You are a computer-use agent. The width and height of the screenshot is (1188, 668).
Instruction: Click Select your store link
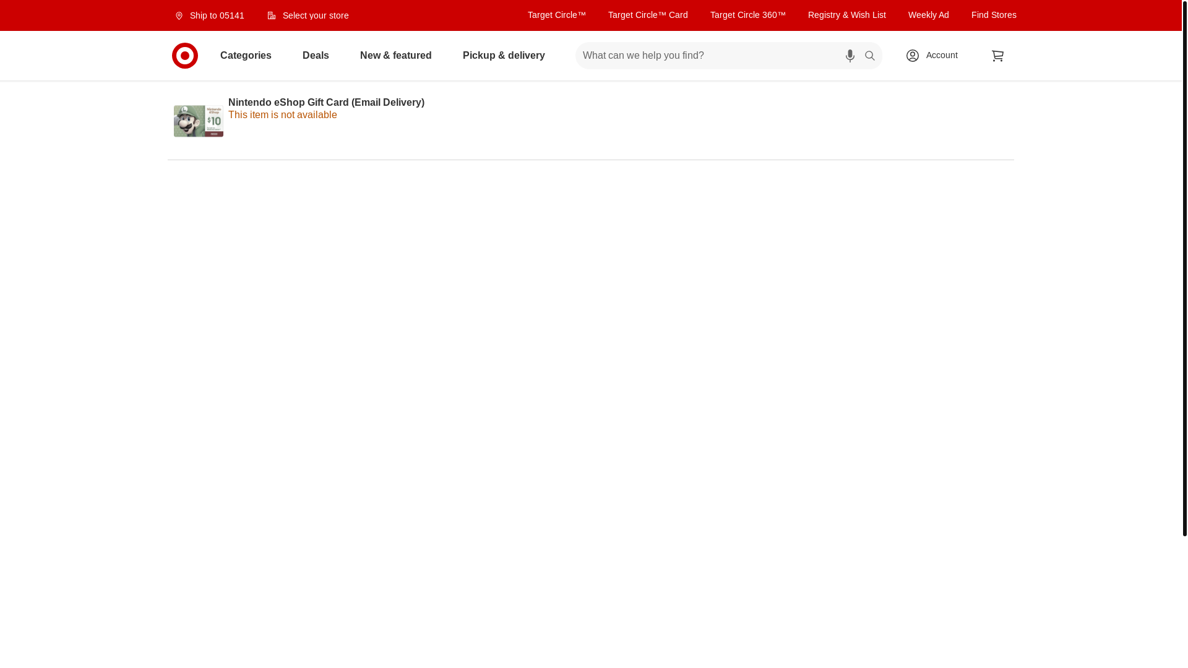point(308,15)
